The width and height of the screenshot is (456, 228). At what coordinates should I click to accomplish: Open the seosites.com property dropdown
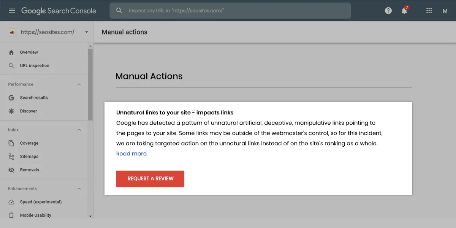point(86,32)
